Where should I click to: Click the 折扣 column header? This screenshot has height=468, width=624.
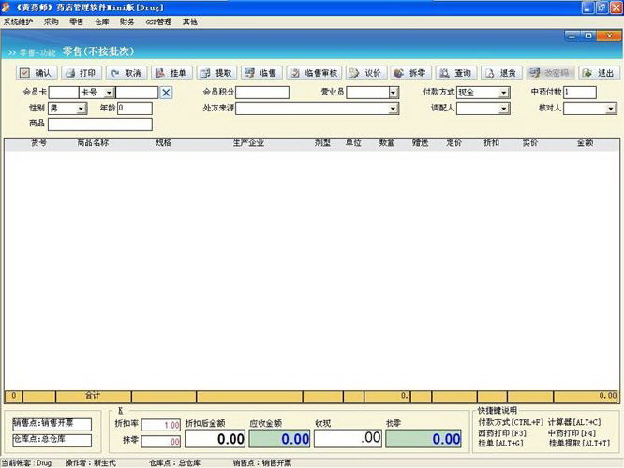(x=492, y=143)
